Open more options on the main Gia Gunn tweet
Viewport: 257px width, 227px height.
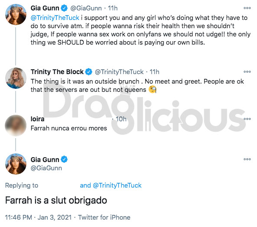(x=247, y=159)
